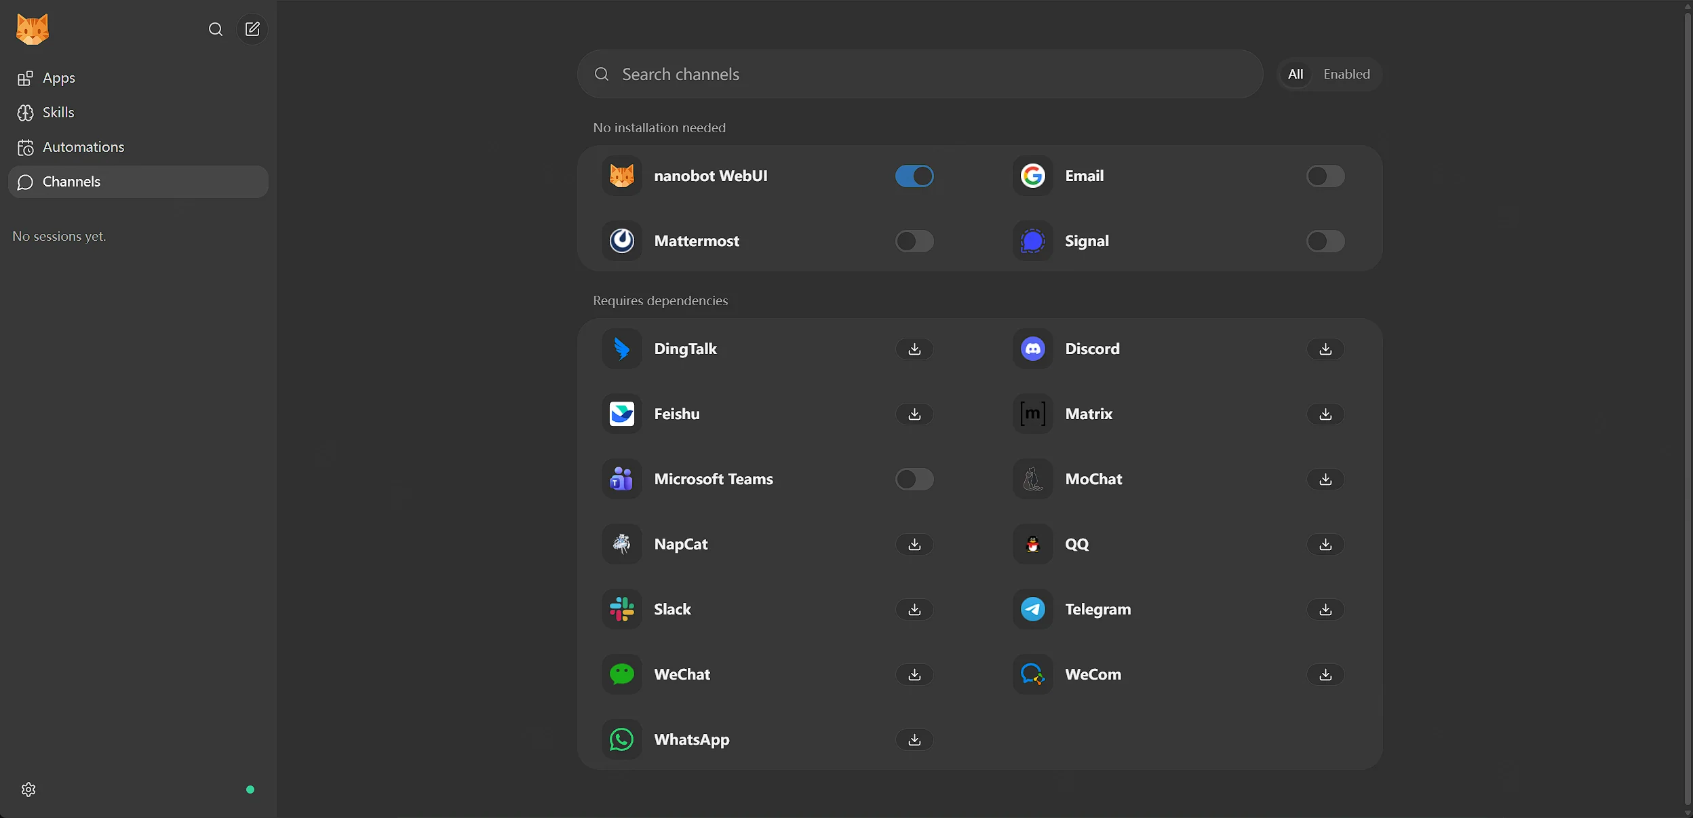1693x818 pixels.
Task: Click the Slack channel icon
Action: coord(622,609)
